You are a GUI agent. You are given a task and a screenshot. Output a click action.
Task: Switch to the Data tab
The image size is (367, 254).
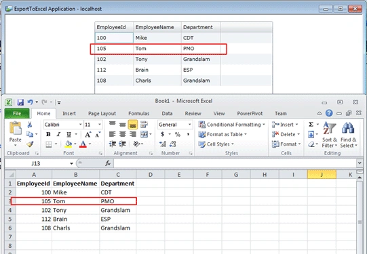167,113
